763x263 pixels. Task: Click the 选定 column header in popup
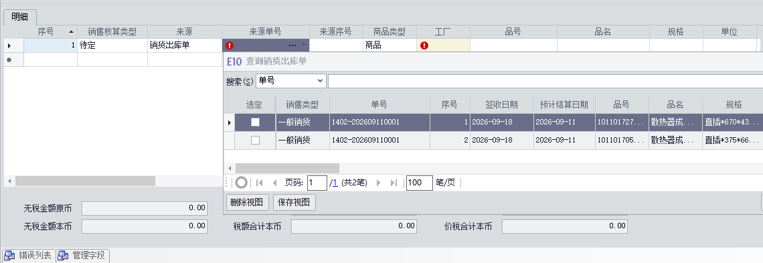tap(254, 104)
